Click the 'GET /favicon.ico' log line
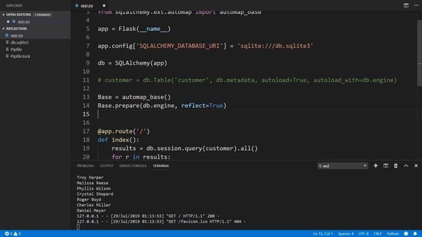This screenshot has width=422, height=237. 162,221
